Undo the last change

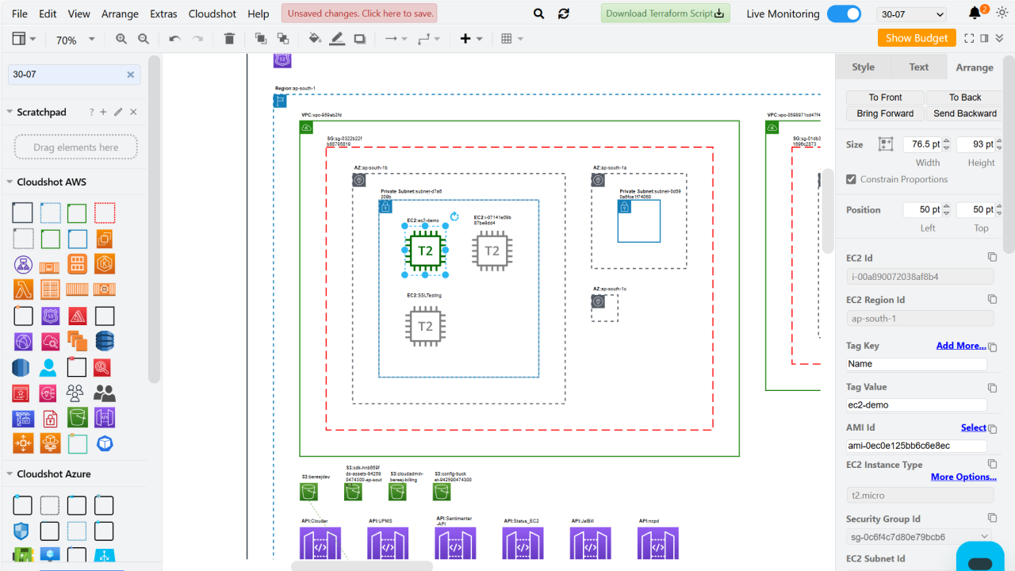coord(174,39)
